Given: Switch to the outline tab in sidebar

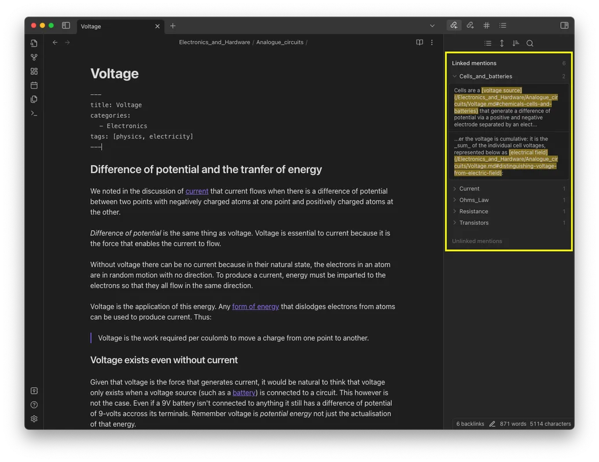Looking at the screenshot, I should click(x=502, y=25).
